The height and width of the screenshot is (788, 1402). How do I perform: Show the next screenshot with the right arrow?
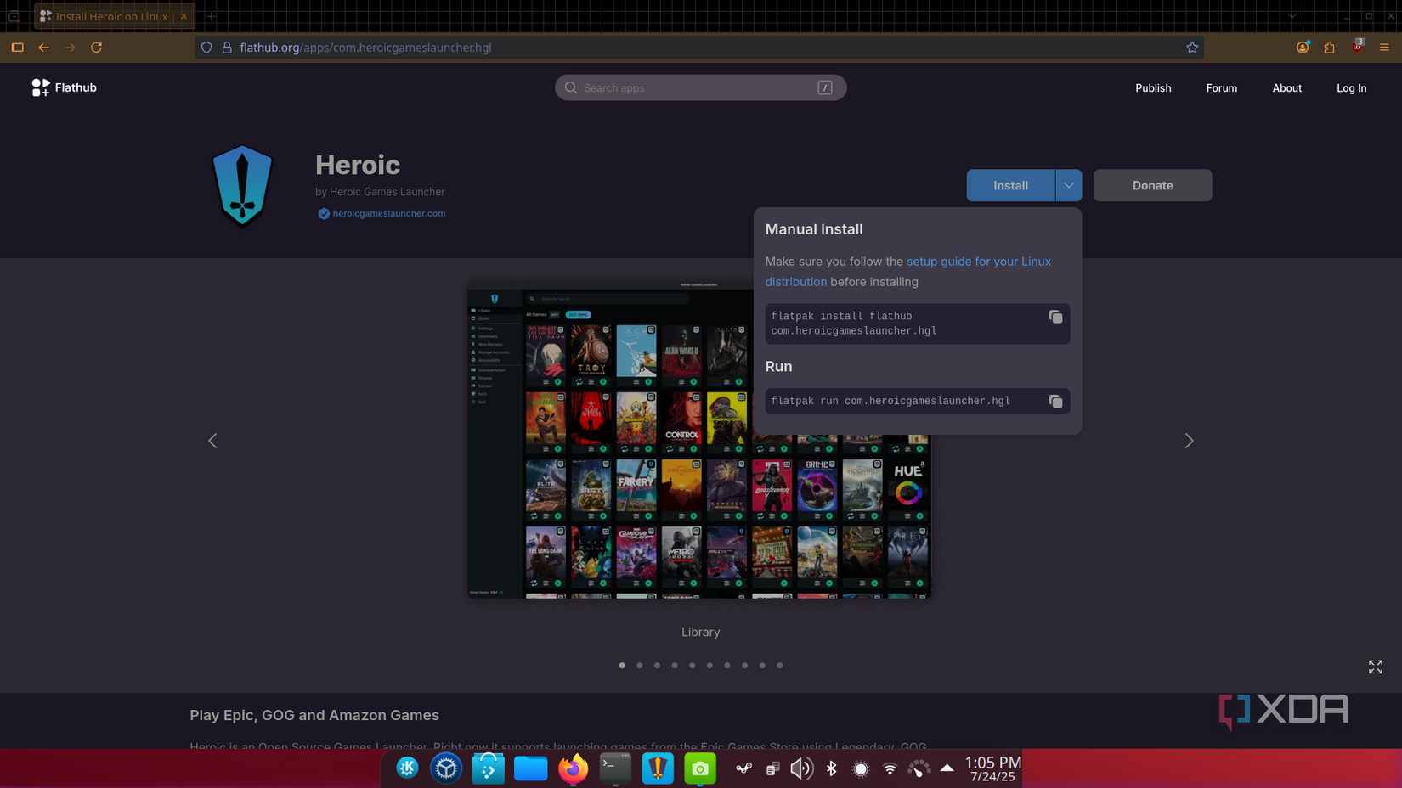(1189, 440)
